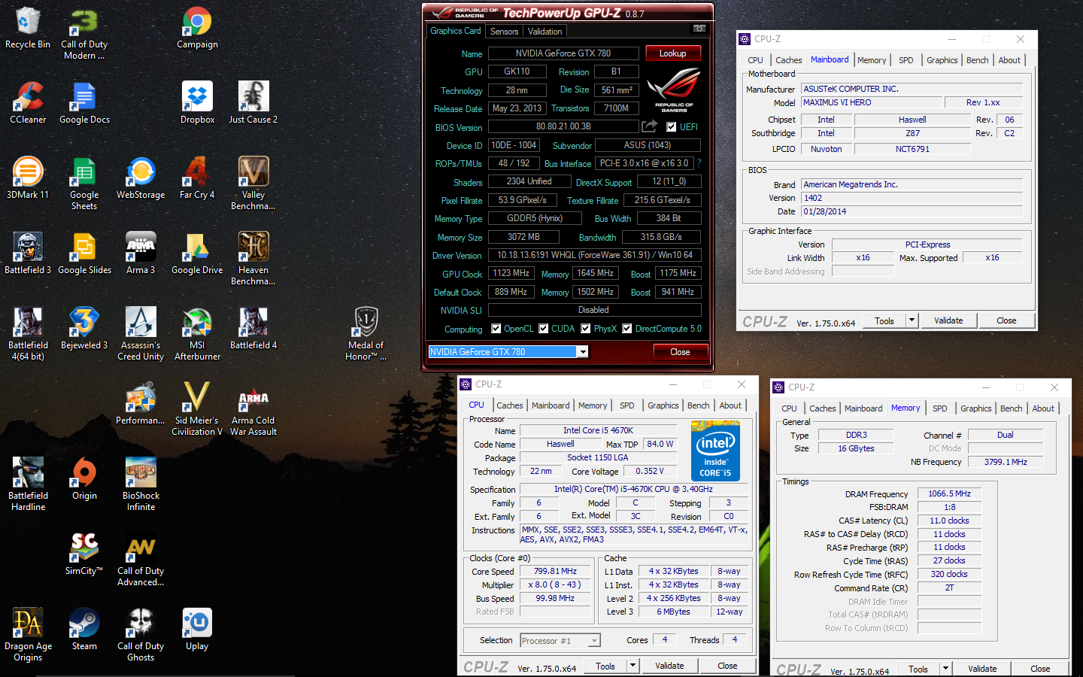Click Tools button in Memory CPU-Z window

[918, 669]
